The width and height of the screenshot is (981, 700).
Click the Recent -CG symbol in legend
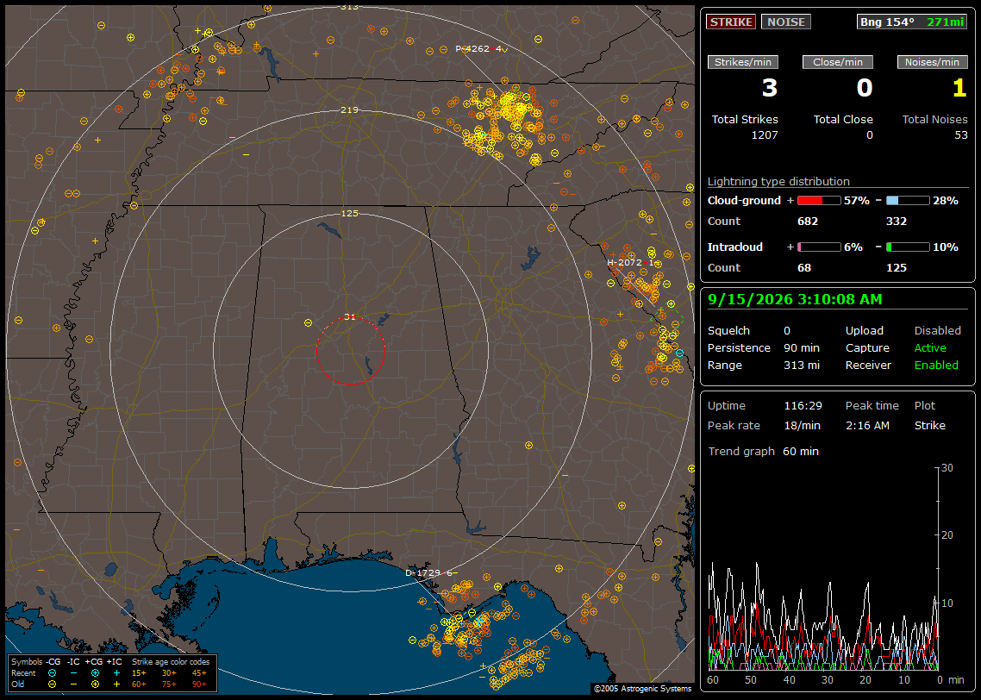53,673
